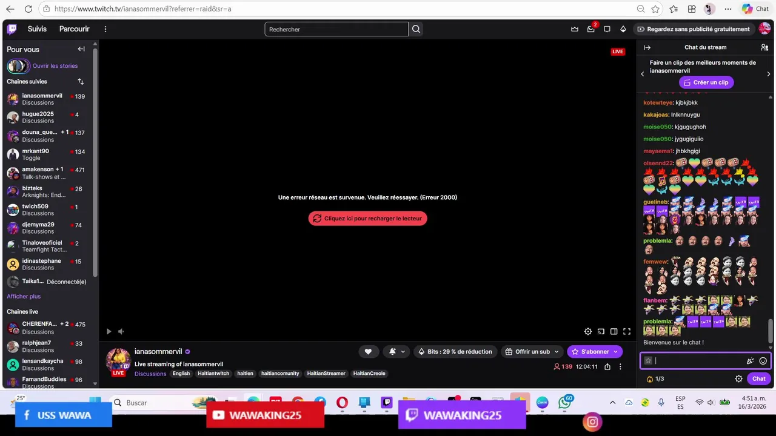This screenshot has width=776, height=436.
Task: Go to the next chat banner with the right chevron
Action: pos(769,74)
